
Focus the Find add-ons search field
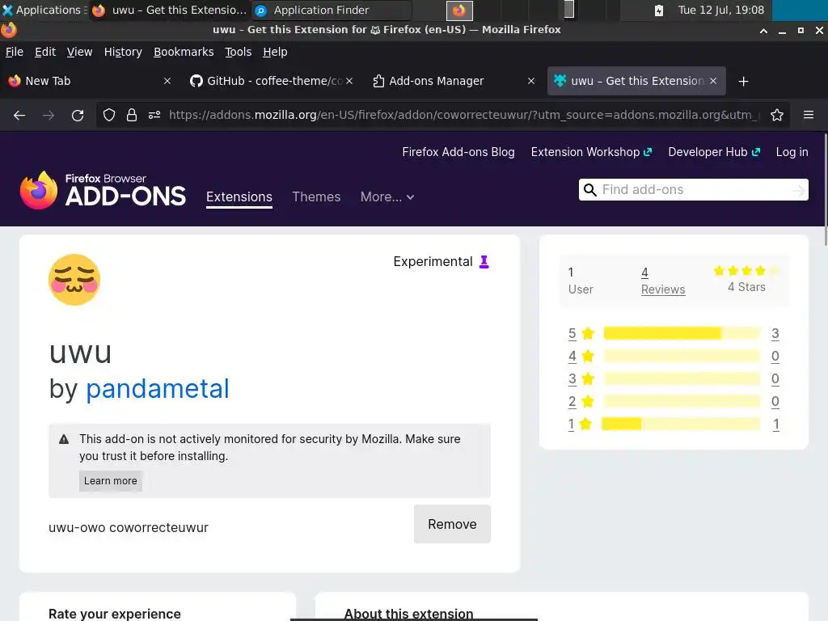[693, 189]
